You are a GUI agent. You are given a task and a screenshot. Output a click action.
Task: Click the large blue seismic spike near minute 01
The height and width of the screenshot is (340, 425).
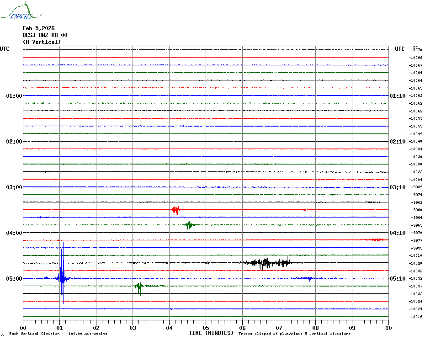(62, 277)
